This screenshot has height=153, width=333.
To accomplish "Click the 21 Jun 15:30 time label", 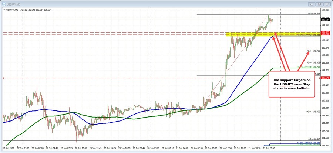I will coord(240,147).
